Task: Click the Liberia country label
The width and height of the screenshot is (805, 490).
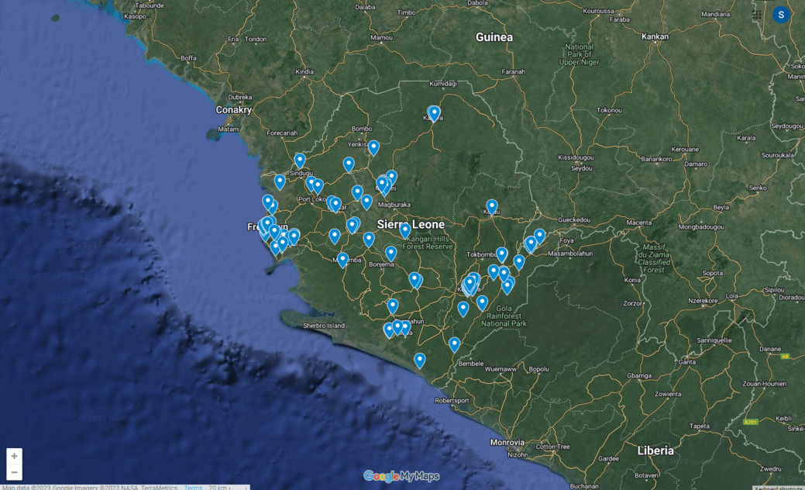Action: click(655, 450)
